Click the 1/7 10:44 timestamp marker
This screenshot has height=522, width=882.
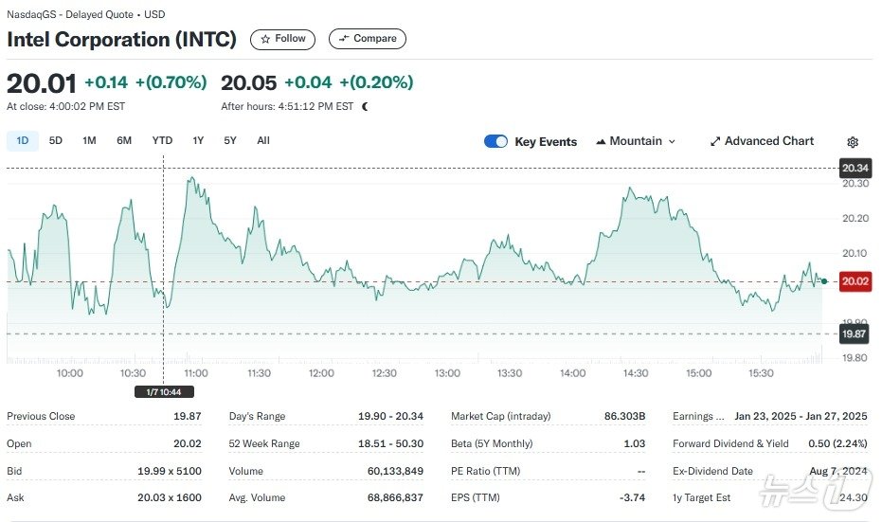click(163, 392)
